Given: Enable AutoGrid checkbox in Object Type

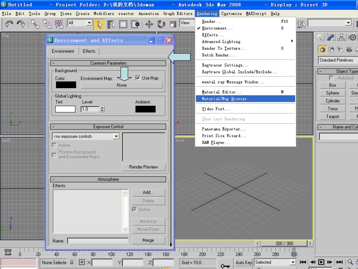Looking at the screenshot, I should click(331, 78).
